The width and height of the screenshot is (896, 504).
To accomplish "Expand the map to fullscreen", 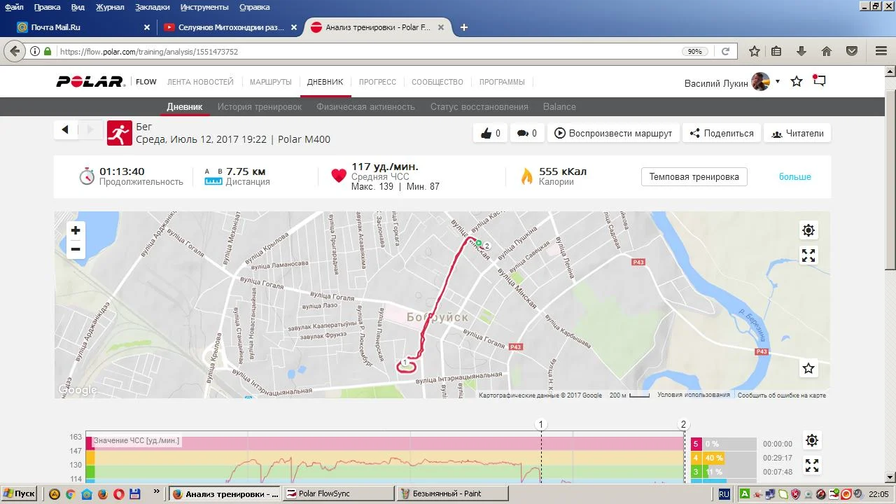I will click(808, 255).
